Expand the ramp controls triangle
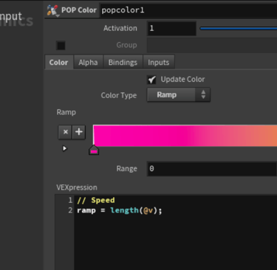 point(64,148)
